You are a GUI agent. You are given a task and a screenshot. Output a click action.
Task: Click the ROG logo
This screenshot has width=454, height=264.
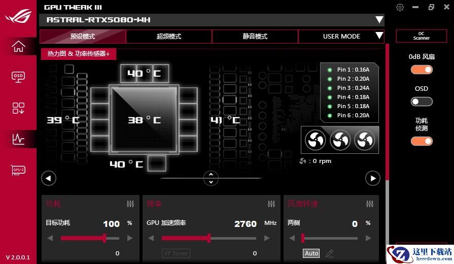(x=18, y=16)
